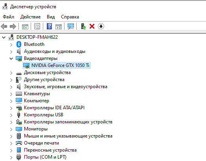Expand the Bluetooth category
This screenshot has height=161, width=206.
coord(11,45)
